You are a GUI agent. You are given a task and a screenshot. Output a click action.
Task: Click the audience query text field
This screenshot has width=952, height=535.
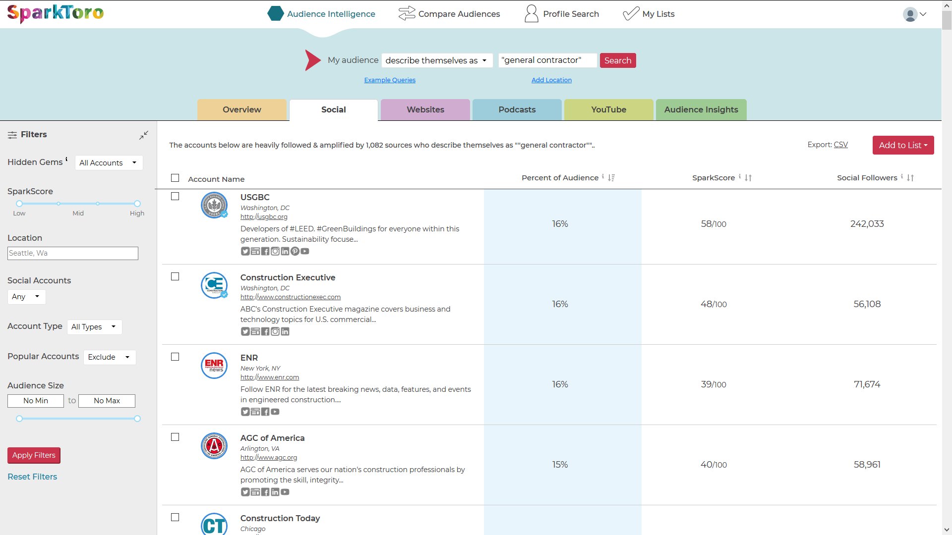click(x=547, y=60)
